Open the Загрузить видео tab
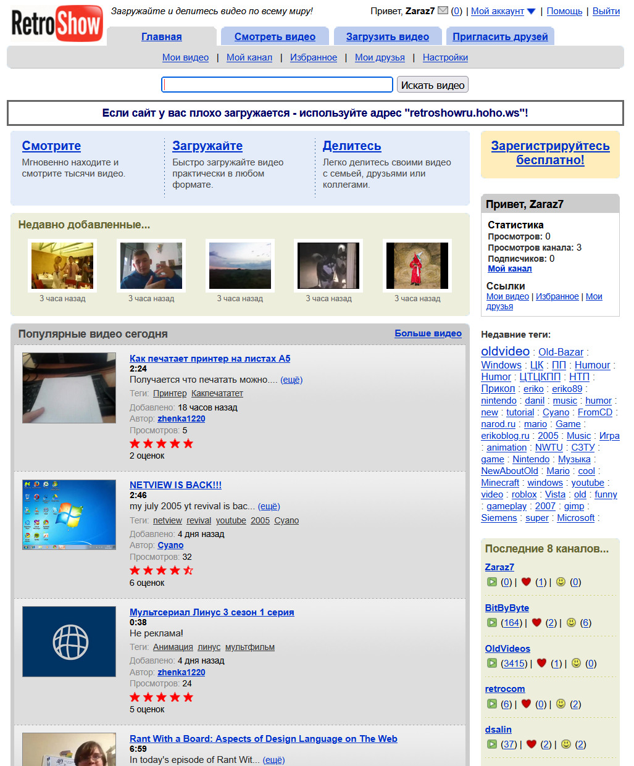The image size is (634, 766). (387, 36)
